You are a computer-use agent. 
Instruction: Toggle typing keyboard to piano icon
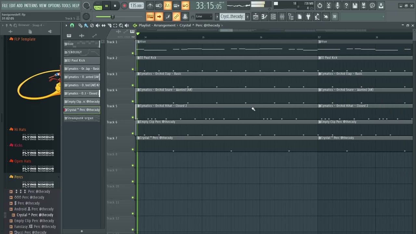point(150,17)
